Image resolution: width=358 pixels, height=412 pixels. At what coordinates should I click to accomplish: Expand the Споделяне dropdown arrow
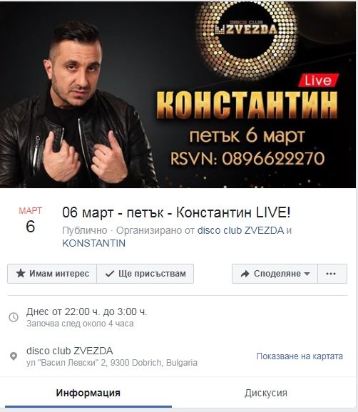pyautogui.click(x=307, y=274)
